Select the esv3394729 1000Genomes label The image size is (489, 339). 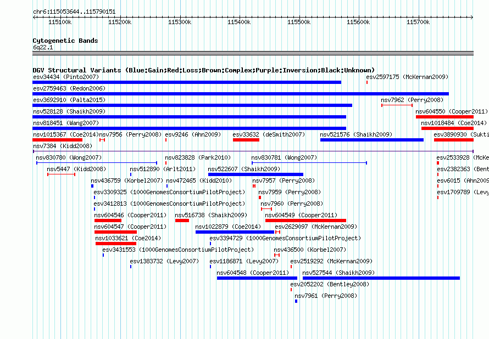(x=285, y=238)
